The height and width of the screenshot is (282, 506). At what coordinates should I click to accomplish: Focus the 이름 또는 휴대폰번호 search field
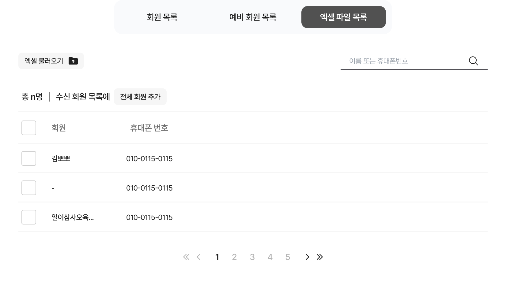coord(404,61)
